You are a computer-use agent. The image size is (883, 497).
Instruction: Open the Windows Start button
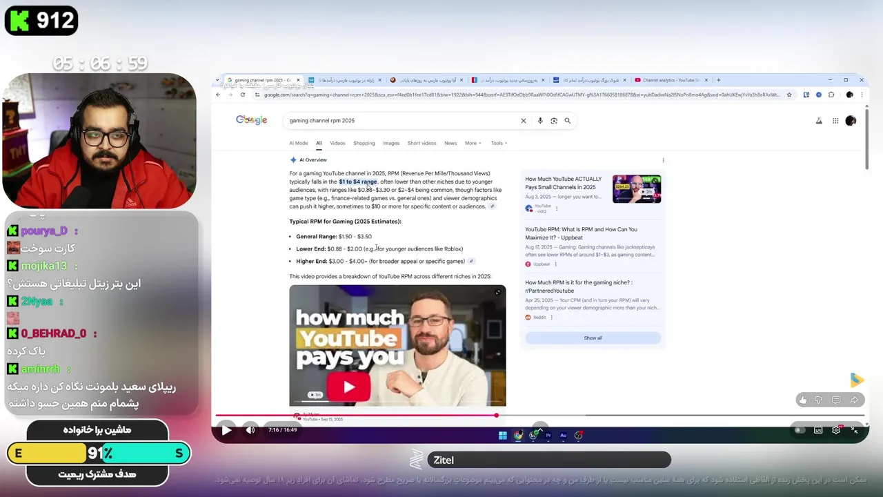tap(502, 436)
